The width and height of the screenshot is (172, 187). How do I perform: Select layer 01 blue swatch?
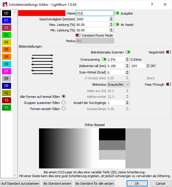tap(6, 20)
